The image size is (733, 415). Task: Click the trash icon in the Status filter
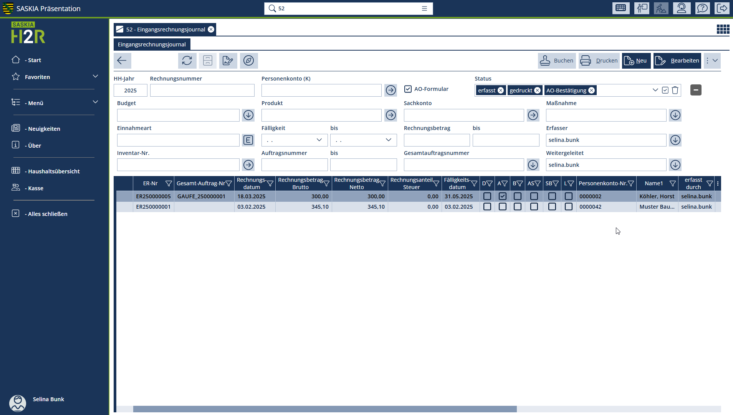675,90
